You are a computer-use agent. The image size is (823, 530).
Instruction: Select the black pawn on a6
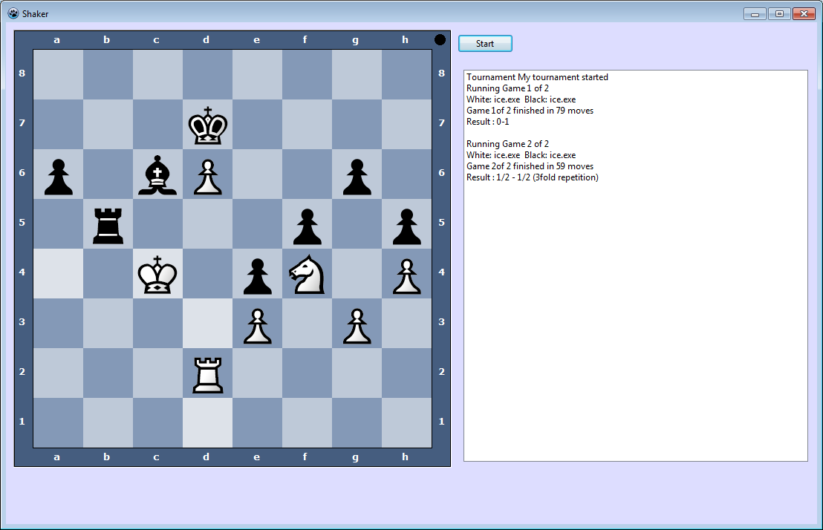[x=58, y=176]
